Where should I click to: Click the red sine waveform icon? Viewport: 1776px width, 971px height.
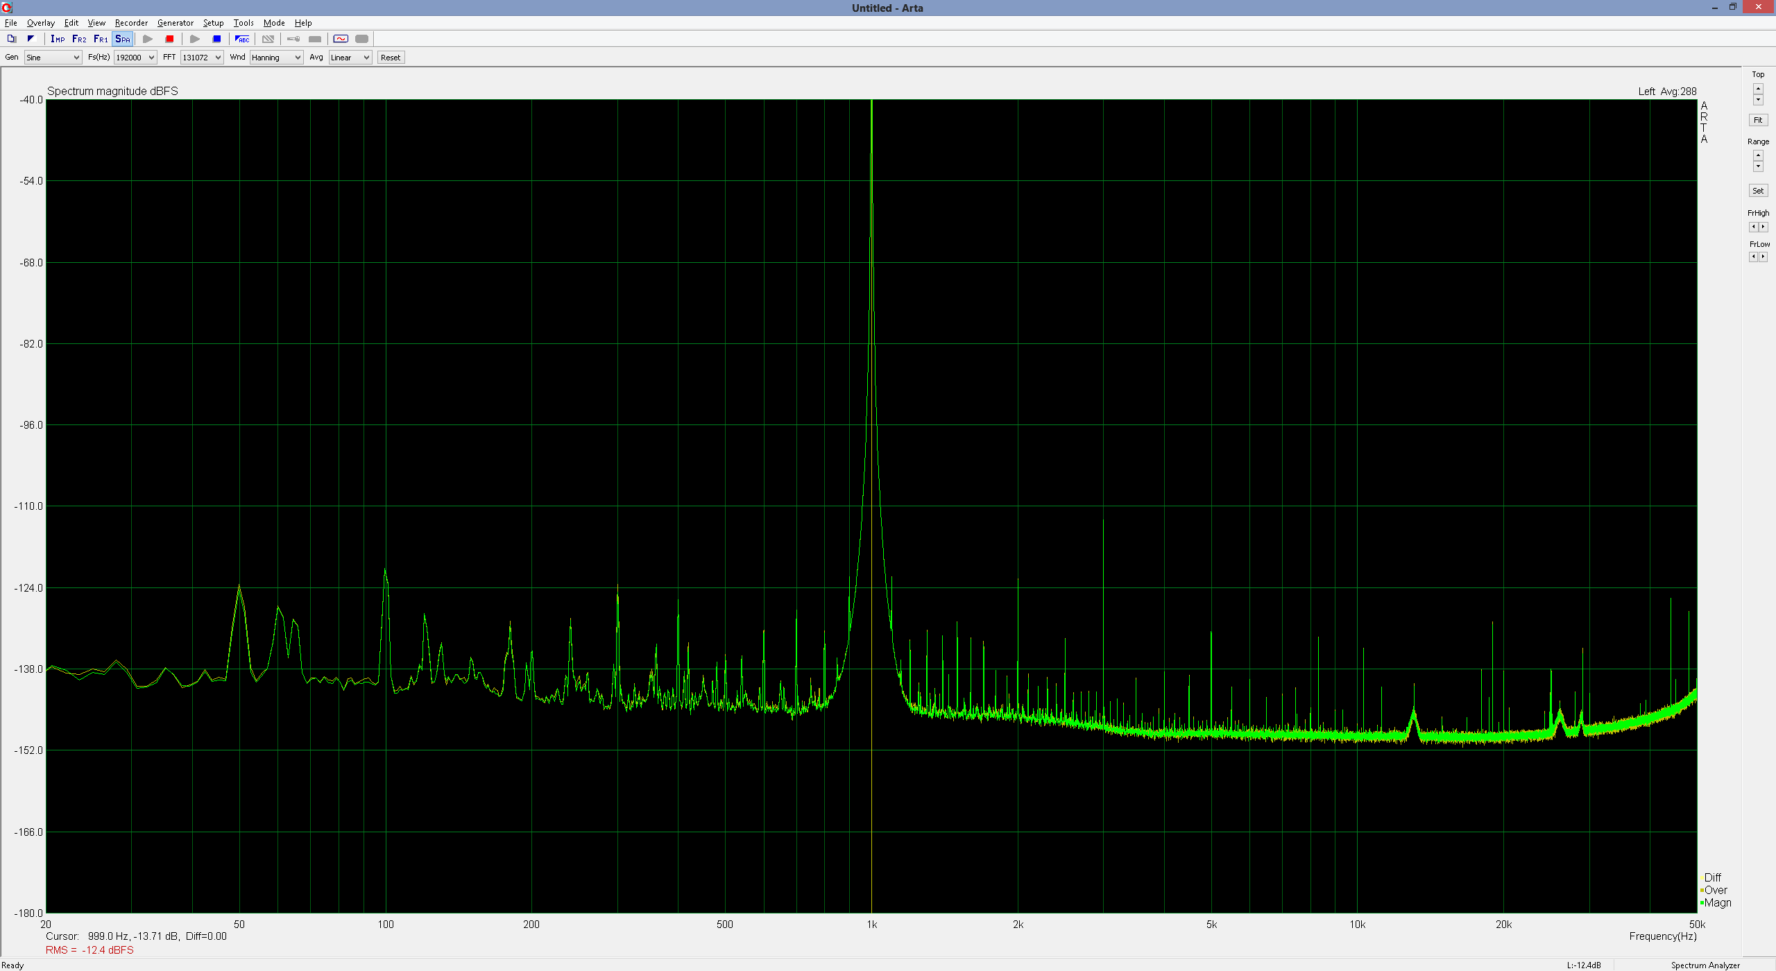340,39
